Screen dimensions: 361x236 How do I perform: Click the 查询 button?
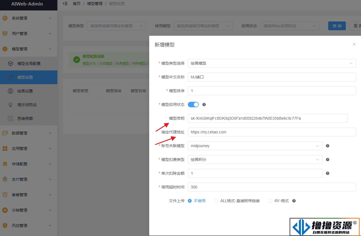click(x=337, y=26)
